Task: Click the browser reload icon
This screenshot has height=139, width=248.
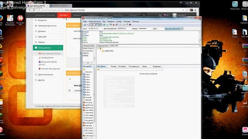Action: pos(39,10)
